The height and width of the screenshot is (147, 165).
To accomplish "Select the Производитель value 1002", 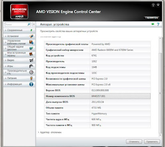I will coord(94,61).
